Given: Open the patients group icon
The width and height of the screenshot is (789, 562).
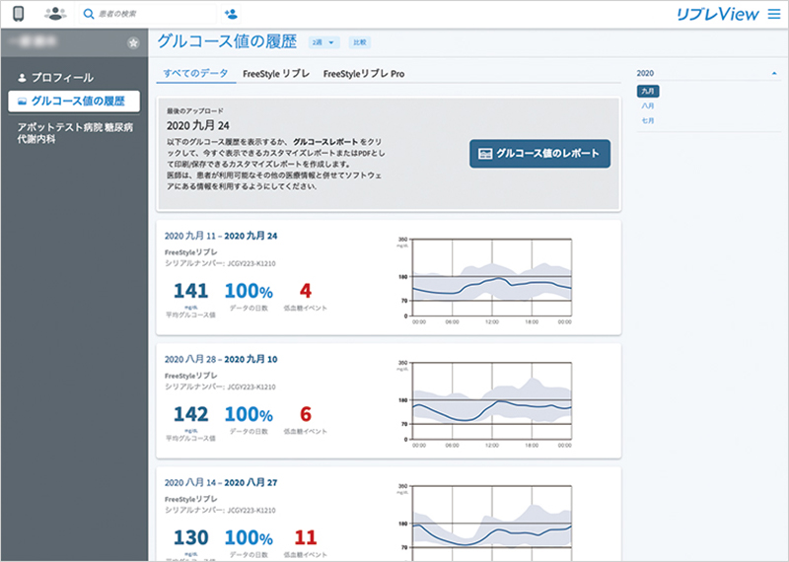Looking at the screenshot, I should (55, 14).
